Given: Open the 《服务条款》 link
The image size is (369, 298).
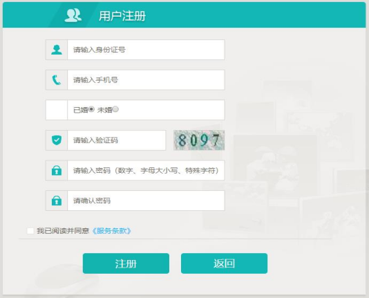Looking at the screenshot, I should click(111, 231).
